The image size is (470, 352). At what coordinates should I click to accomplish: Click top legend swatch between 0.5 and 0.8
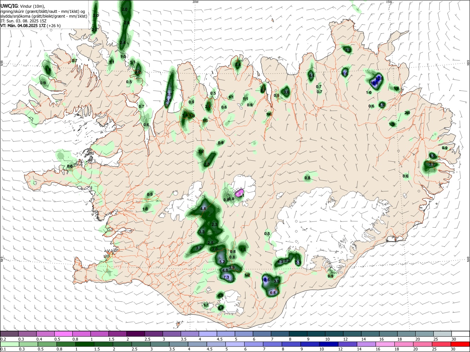pos(64,334)
